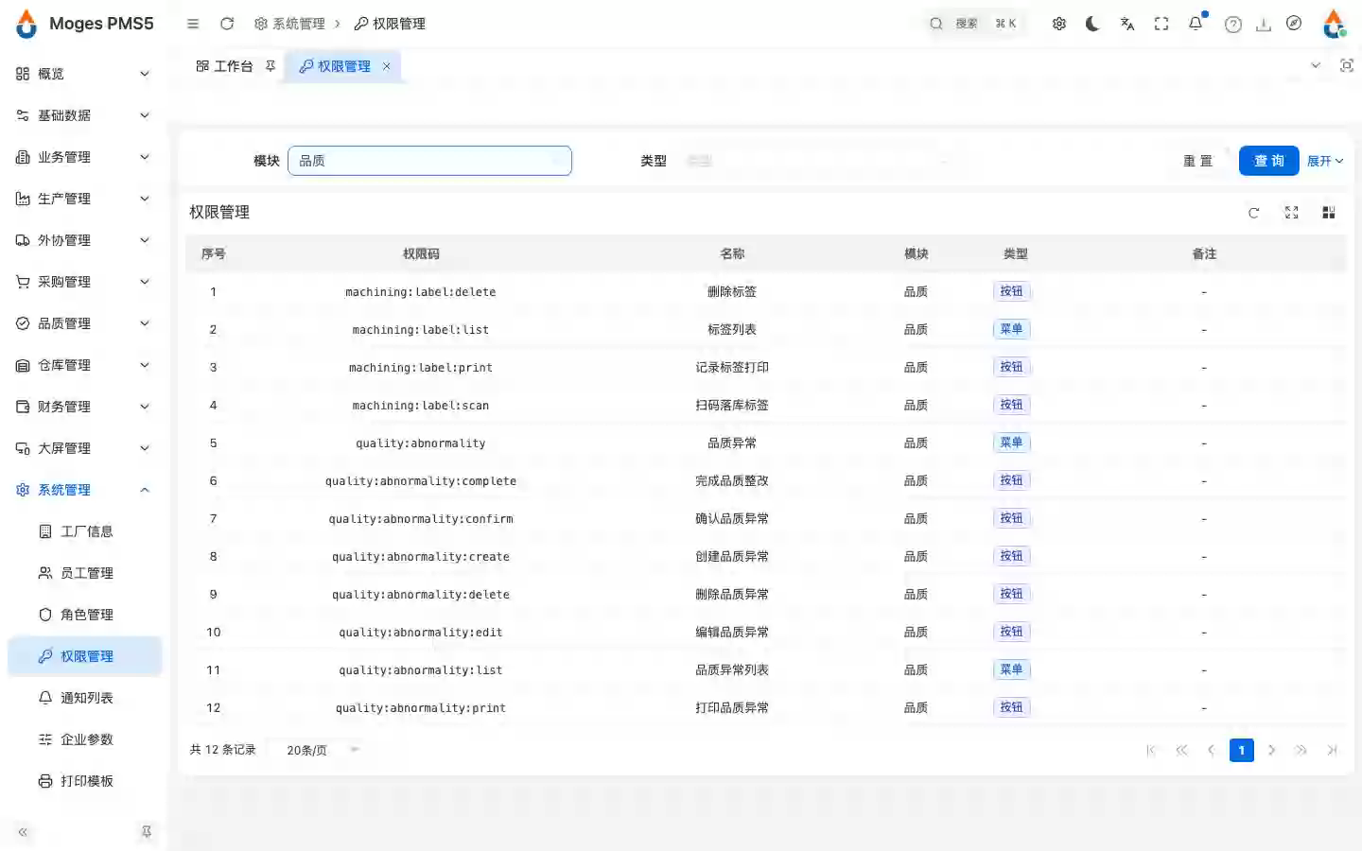Viewport: 1362px width, 851px height.
Task: Expand the 基础数据 menu
Action: 83,115
